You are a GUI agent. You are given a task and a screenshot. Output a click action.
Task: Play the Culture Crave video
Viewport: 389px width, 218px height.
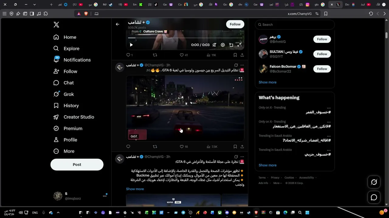click(x=131, y=45)
